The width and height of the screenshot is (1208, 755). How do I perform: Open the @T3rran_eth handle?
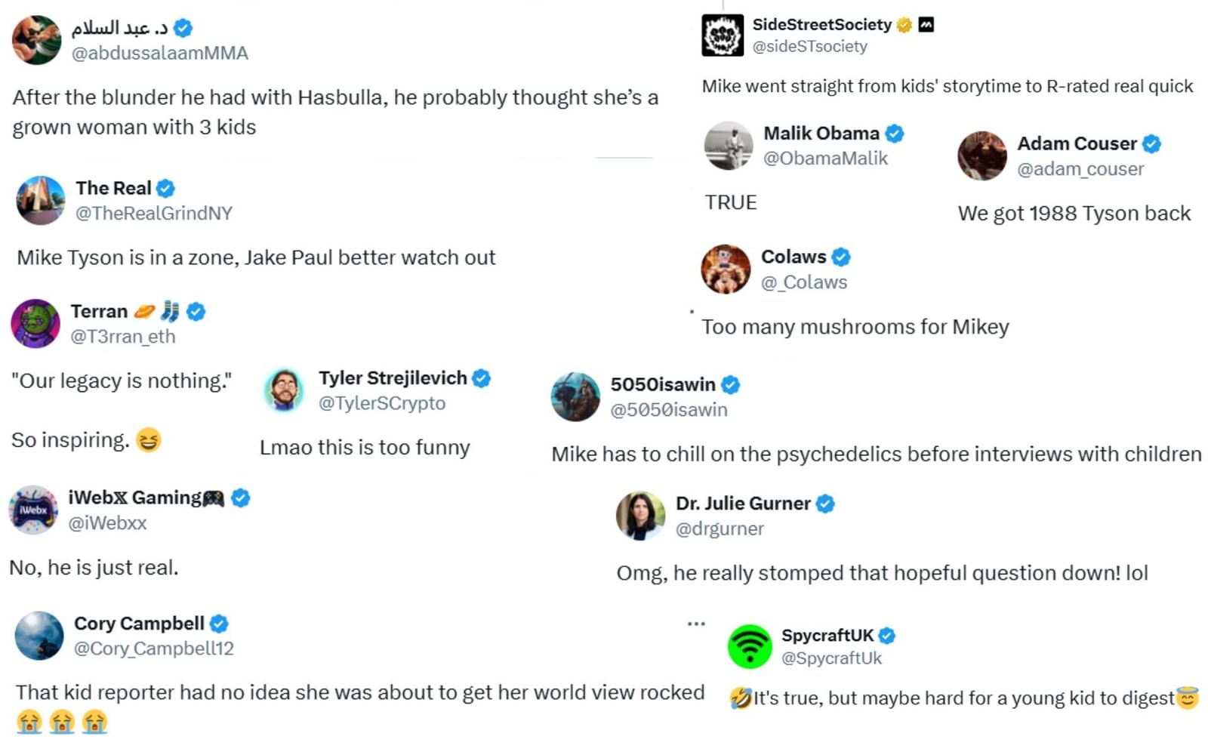122,337
